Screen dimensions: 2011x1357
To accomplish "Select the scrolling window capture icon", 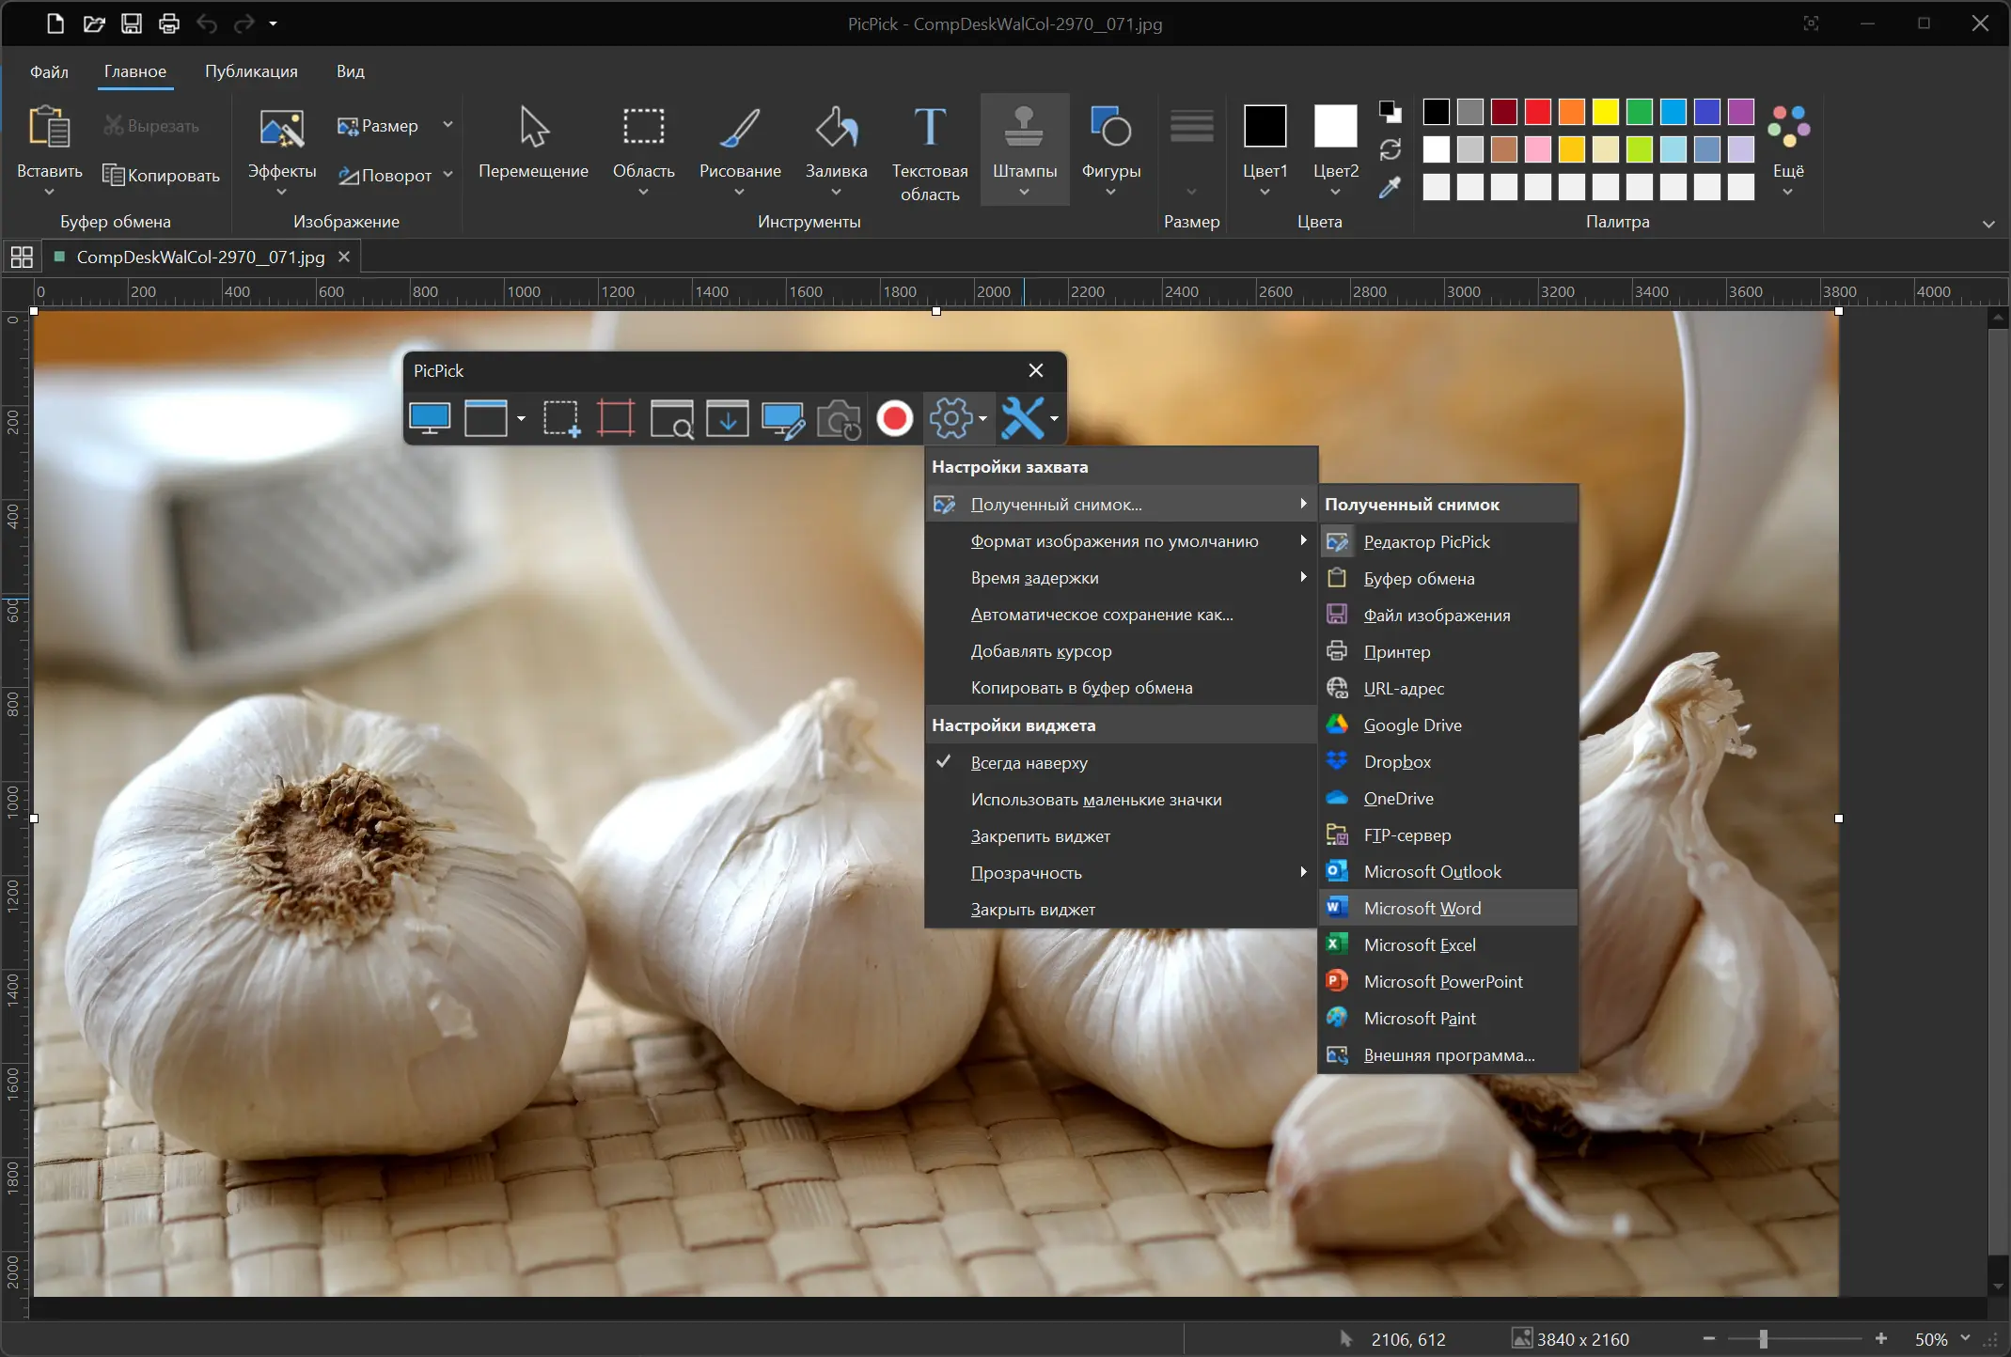I will click(728, 418).
